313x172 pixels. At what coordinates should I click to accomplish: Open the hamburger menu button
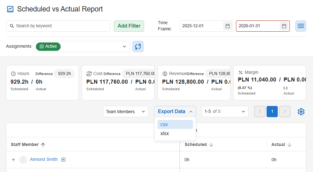[x=301, y=26]
